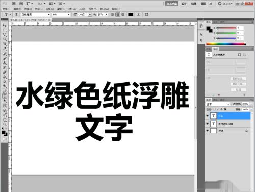The image size is (255, 192).
Task: Open the layer blend mode dropdown 正常
Action: (218, 104)
